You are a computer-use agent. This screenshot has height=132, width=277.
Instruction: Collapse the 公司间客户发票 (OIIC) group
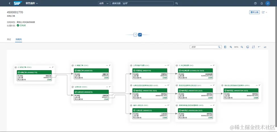[168, 65]
